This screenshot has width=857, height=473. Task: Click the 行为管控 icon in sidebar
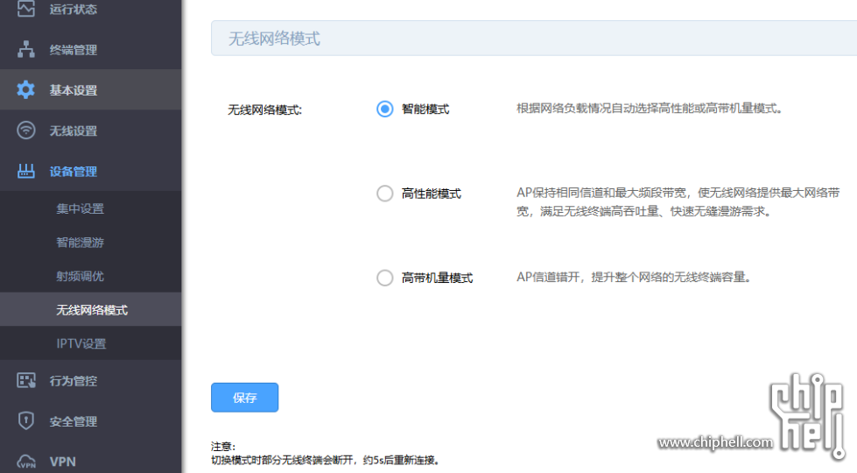pos(25,380)
